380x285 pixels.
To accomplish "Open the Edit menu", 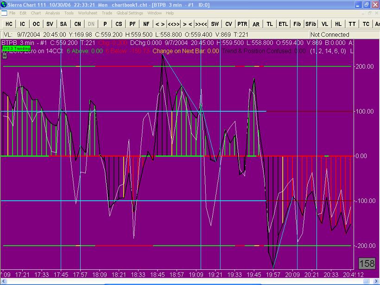I will click(x=23, y=13).
